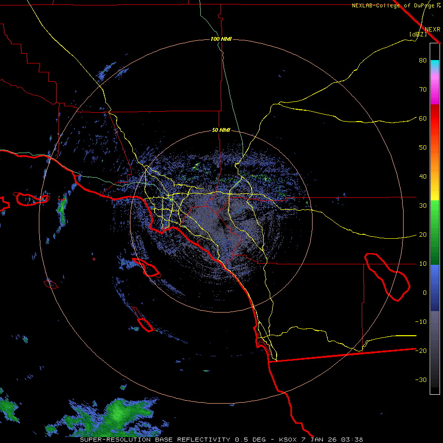Click the red segment of the reflectivity color bar
The width and height of the screenshot is (443, 443).
tap(435, 119)
